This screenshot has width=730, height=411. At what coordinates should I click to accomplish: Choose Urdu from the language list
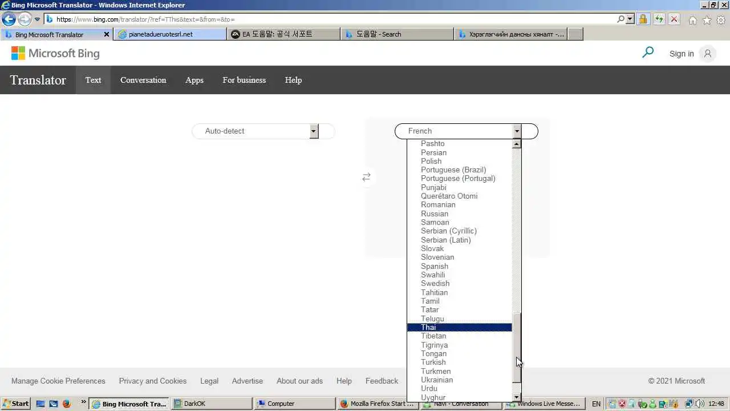pyautogui.click(x=459, y=389)
